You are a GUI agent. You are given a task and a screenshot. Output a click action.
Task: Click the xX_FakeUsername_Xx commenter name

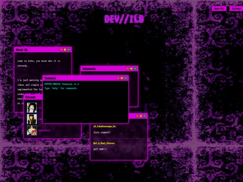105,126
